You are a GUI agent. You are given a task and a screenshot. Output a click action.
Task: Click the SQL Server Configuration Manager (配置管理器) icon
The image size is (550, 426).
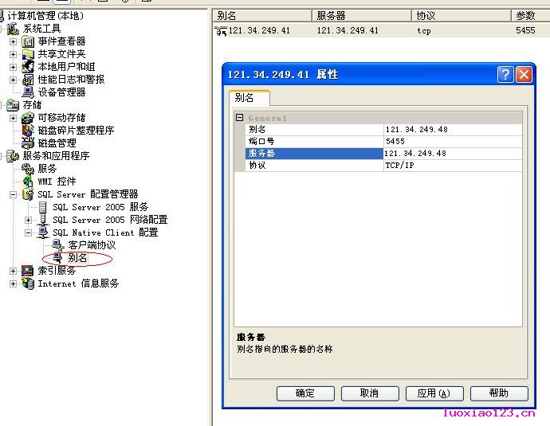28,194
